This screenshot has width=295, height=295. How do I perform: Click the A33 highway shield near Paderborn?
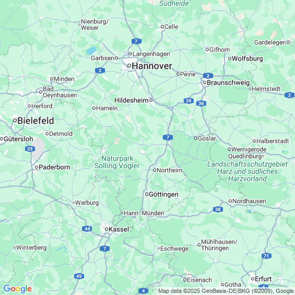[30, 149]
